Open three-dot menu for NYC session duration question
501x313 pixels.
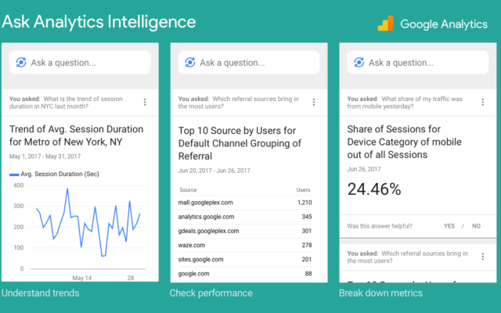[145, 103]
